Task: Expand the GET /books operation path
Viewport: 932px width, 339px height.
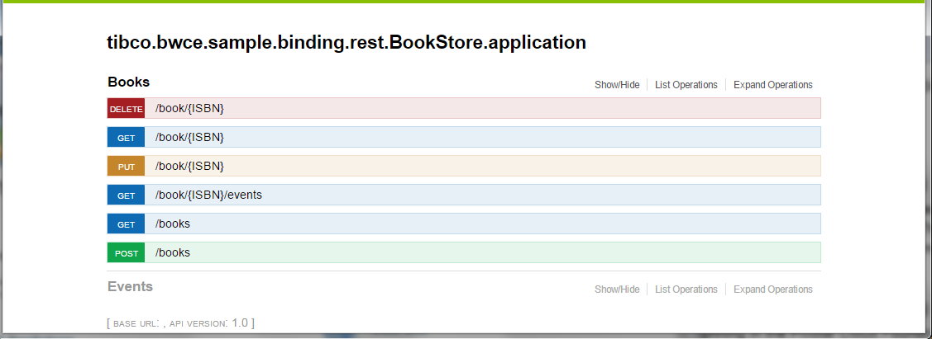Action: [173, 224]
